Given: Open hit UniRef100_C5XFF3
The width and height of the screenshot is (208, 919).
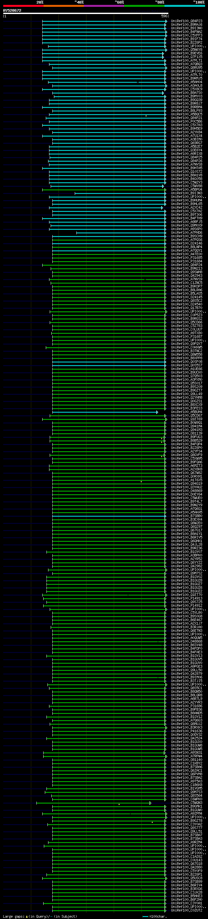Looking at the screenshot, I should point(187,35).
